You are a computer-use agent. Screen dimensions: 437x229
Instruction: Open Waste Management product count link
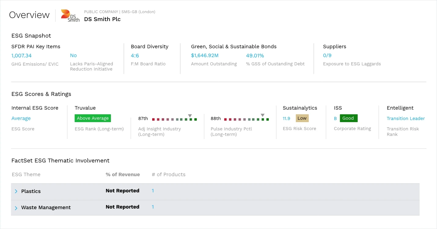153,207
